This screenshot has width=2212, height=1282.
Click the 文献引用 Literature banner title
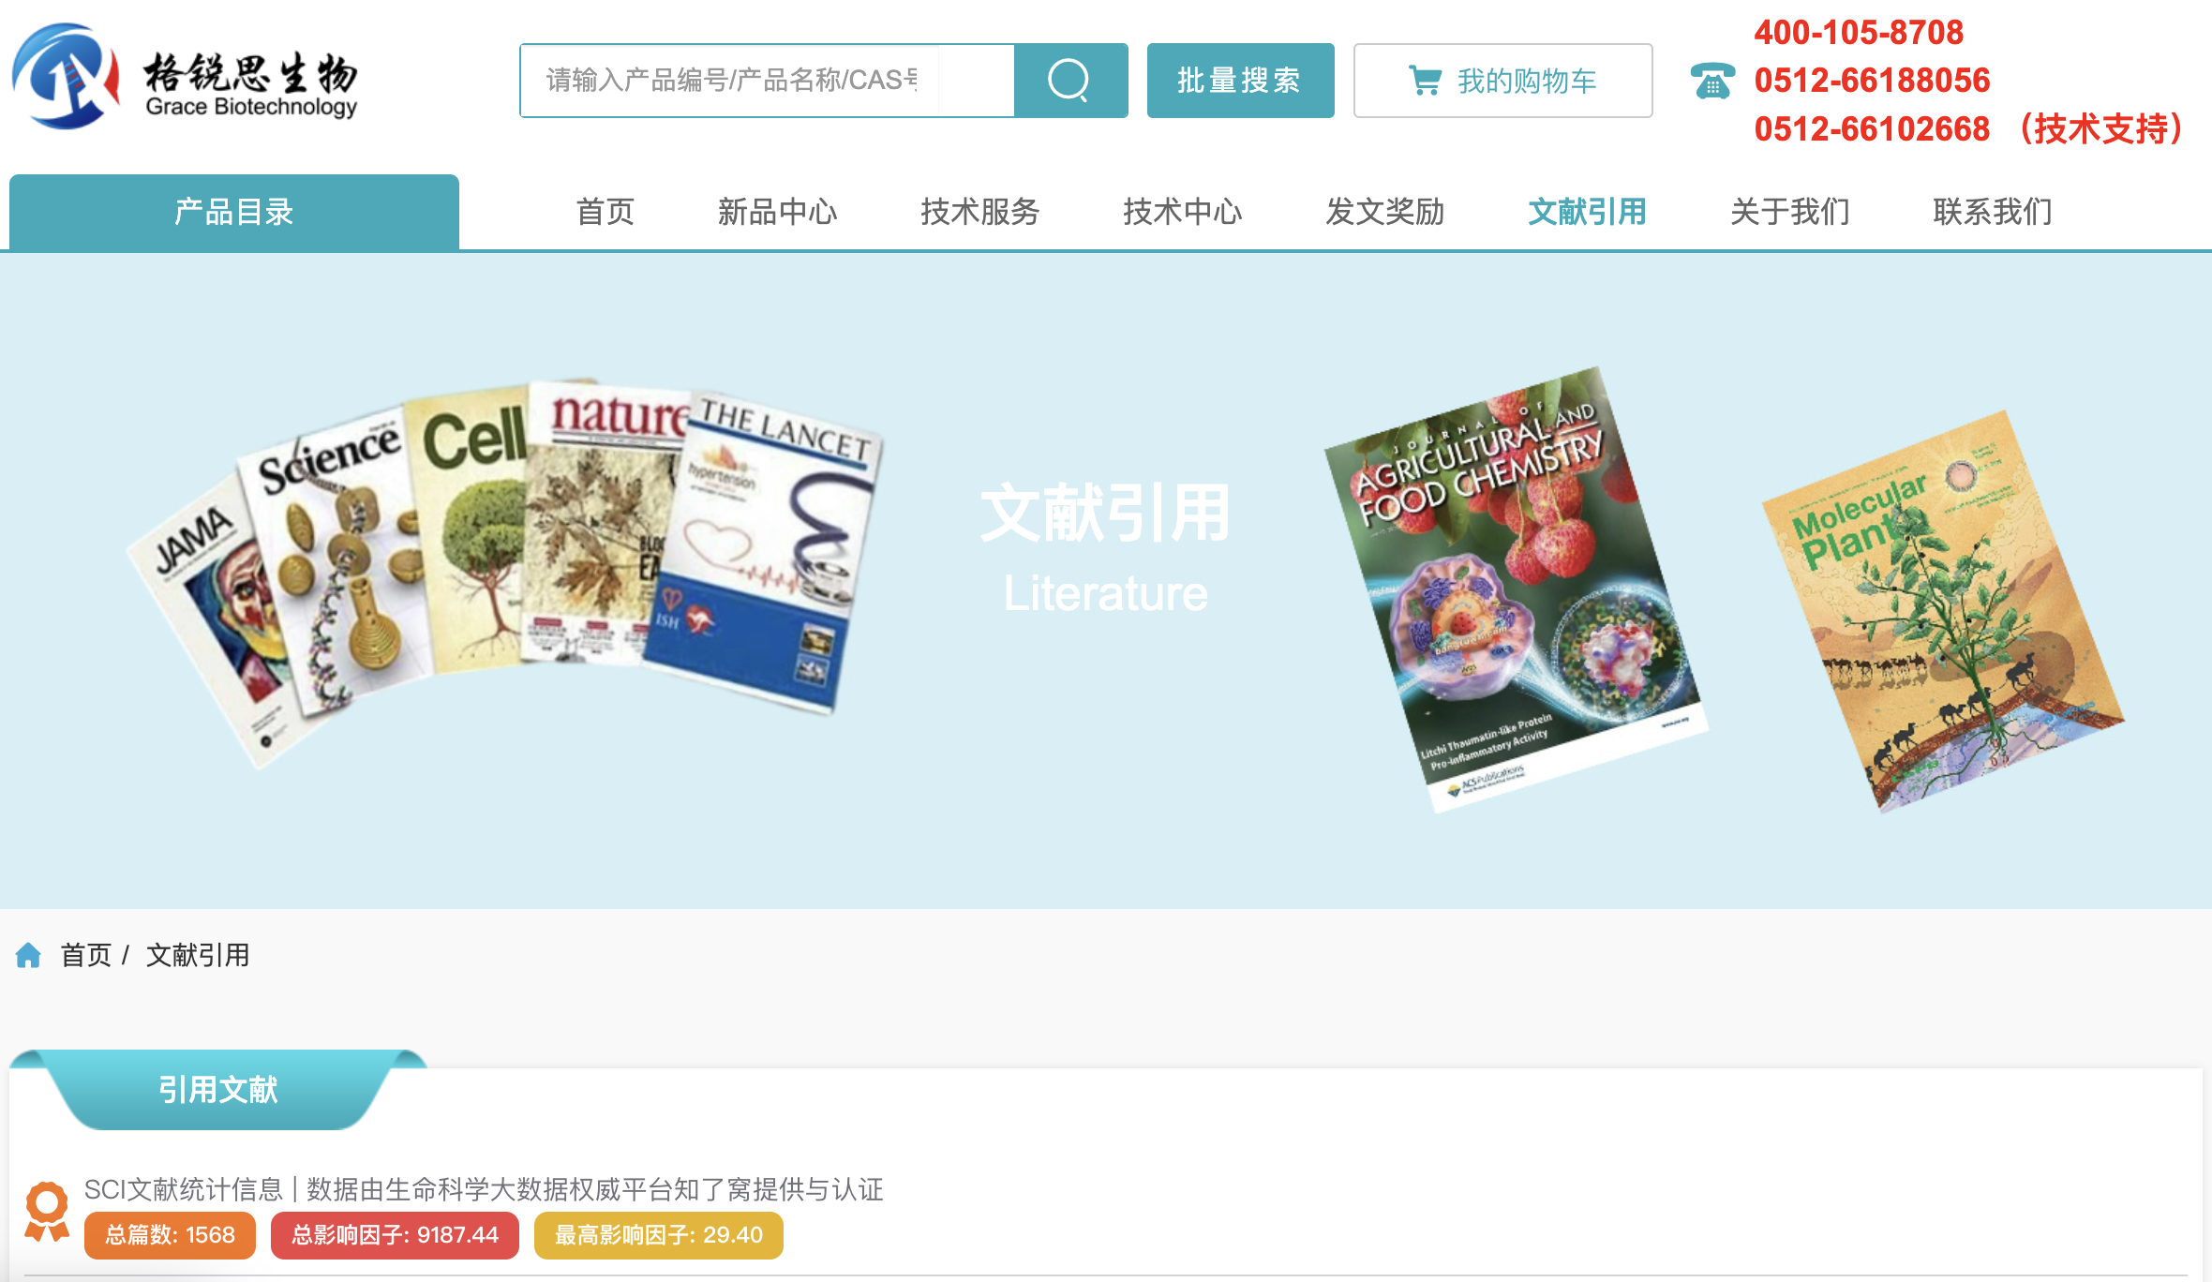point(1105,549)
